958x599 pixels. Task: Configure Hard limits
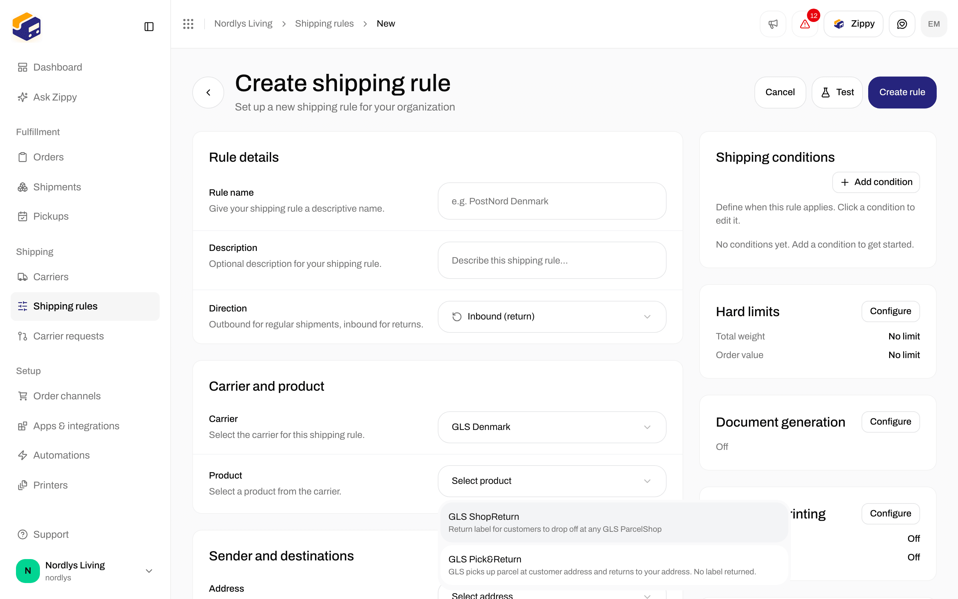coord(890,311)
